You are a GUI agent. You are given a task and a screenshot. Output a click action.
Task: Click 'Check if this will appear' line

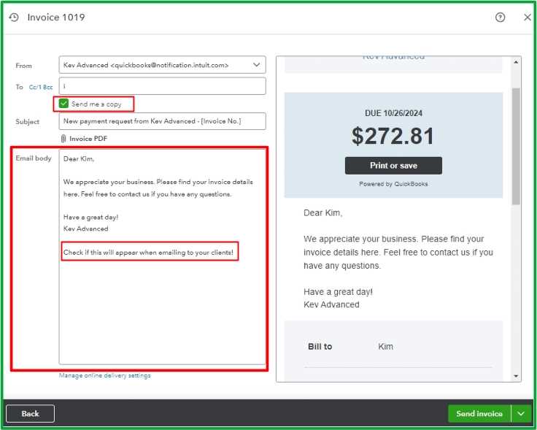(148, 253)
